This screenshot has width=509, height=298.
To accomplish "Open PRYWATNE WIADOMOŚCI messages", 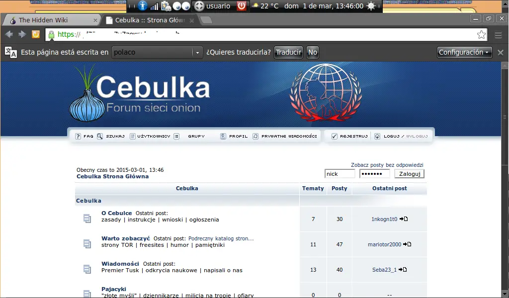I will point(289,136).
